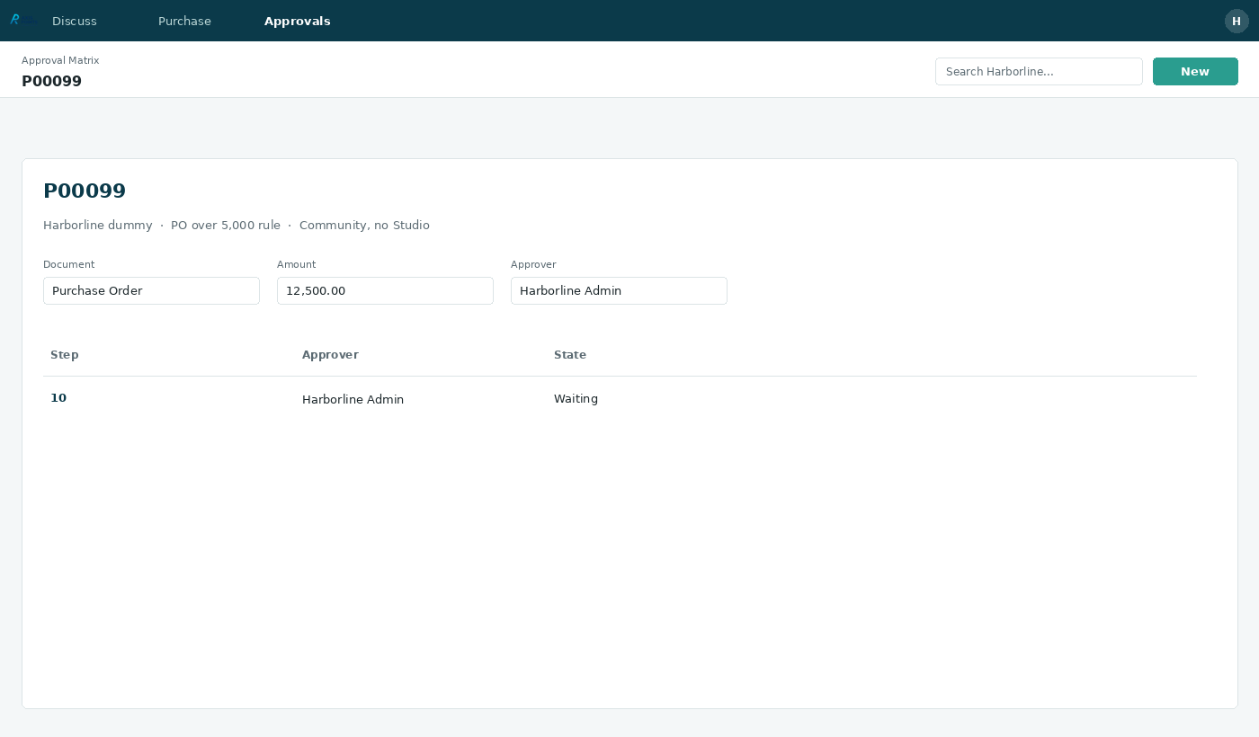The height and width of the screenshot is (737, 1259).
Task: Click the PO over 5,000 rule text
Action: tap(226, 226)
